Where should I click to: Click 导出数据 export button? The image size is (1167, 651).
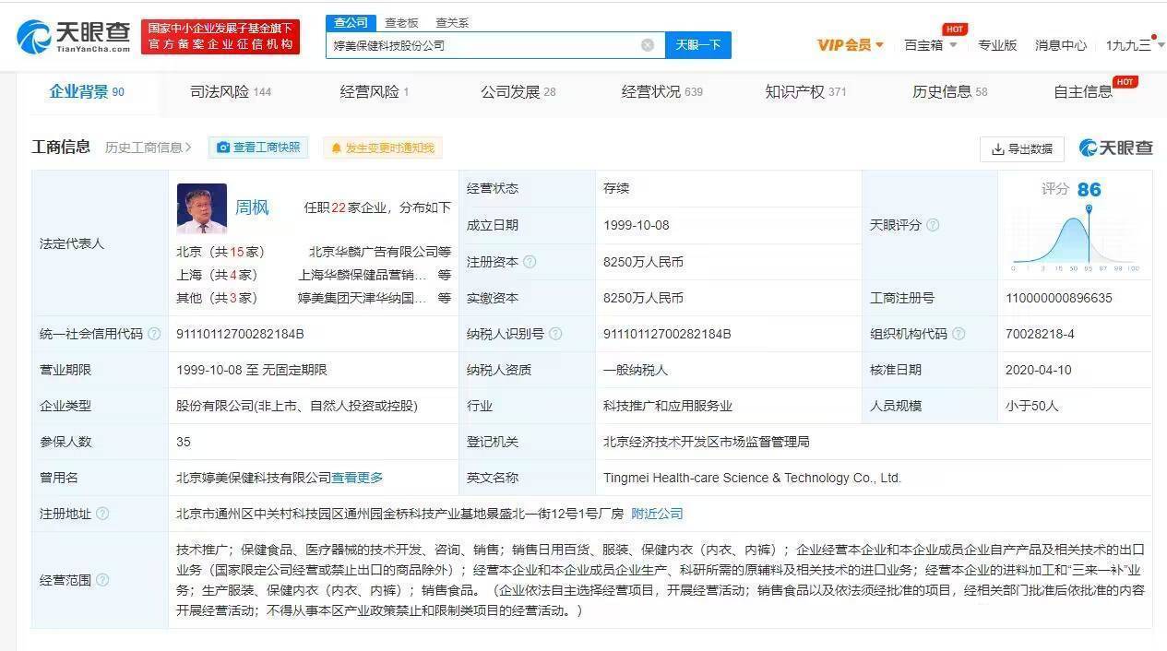pyautogui.click(x=1021, y=148)
